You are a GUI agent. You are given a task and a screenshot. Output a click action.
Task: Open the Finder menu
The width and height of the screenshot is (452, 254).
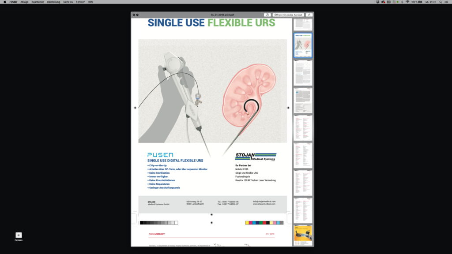[x=13, y=2]
